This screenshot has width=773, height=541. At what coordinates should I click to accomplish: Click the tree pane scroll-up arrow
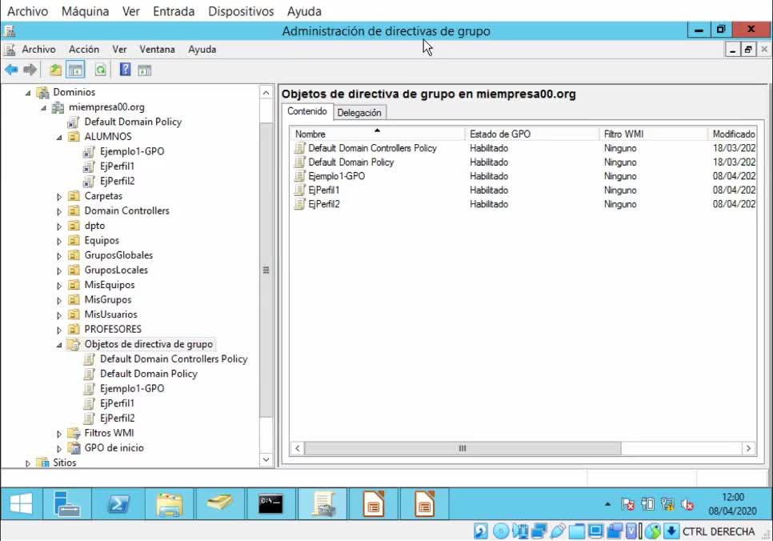click(x=266, y=93)
